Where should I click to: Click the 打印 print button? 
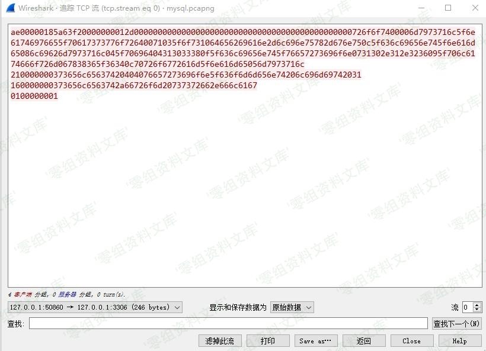[268, 341]
